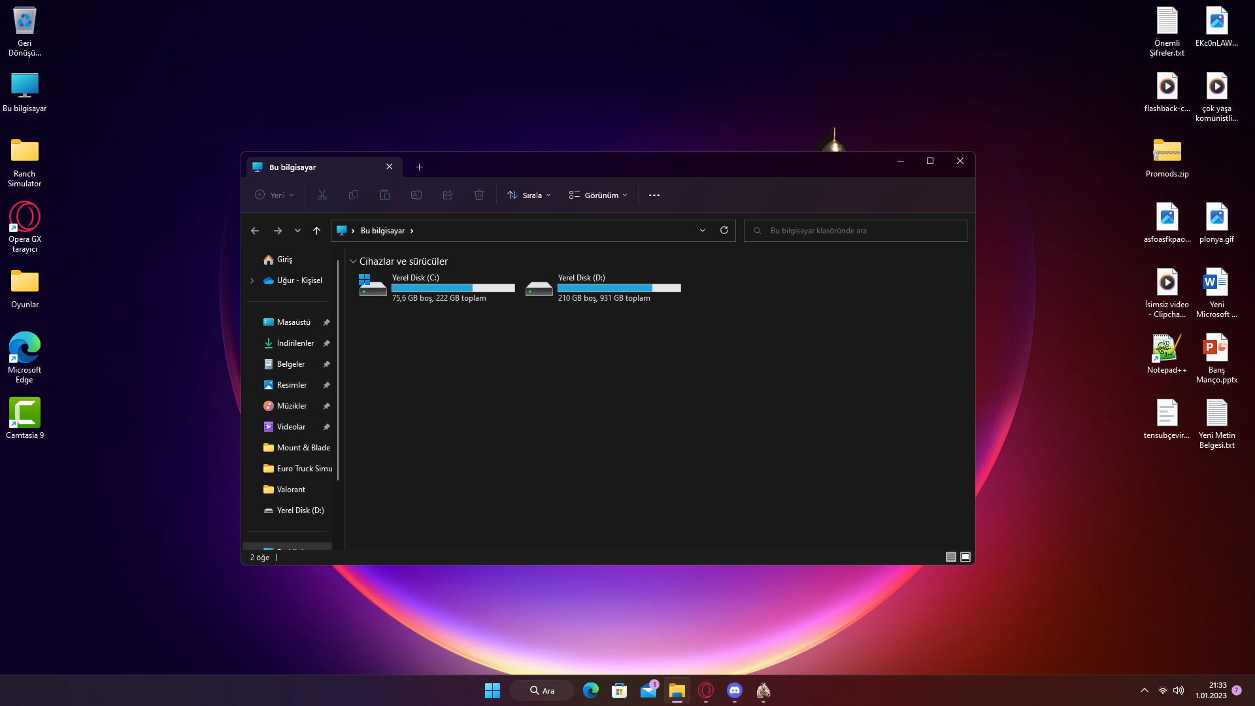Click the Delete trash icon in toolbar
Viewport: 1255px width, 706px height.
tap(478, 195)
